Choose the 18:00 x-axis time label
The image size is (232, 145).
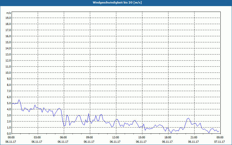point(168,137)
